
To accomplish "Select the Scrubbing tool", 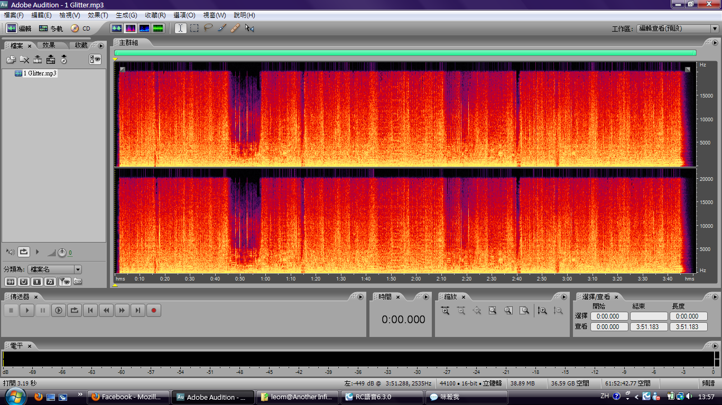I will click(249, 28).
